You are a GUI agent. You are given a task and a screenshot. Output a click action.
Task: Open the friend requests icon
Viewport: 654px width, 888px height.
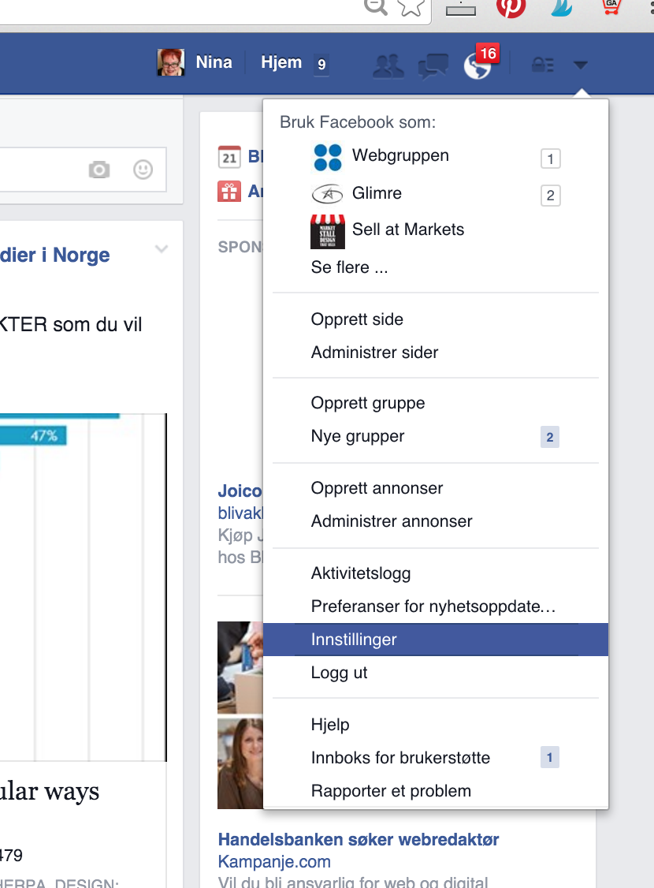pyautogui.click(x=388, y=66)
